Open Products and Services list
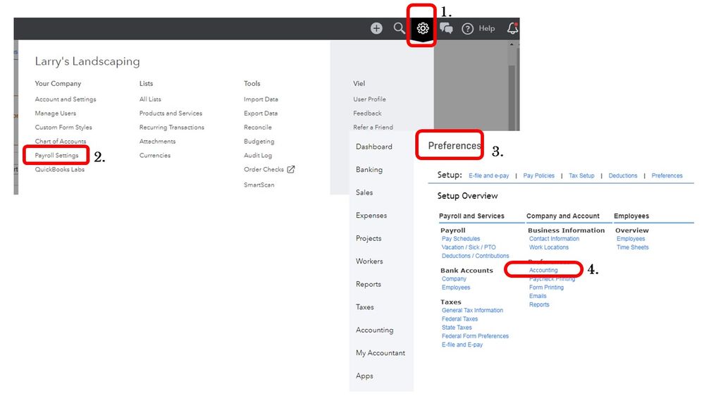This screenshot has width=704, height=396. point(171,113)
